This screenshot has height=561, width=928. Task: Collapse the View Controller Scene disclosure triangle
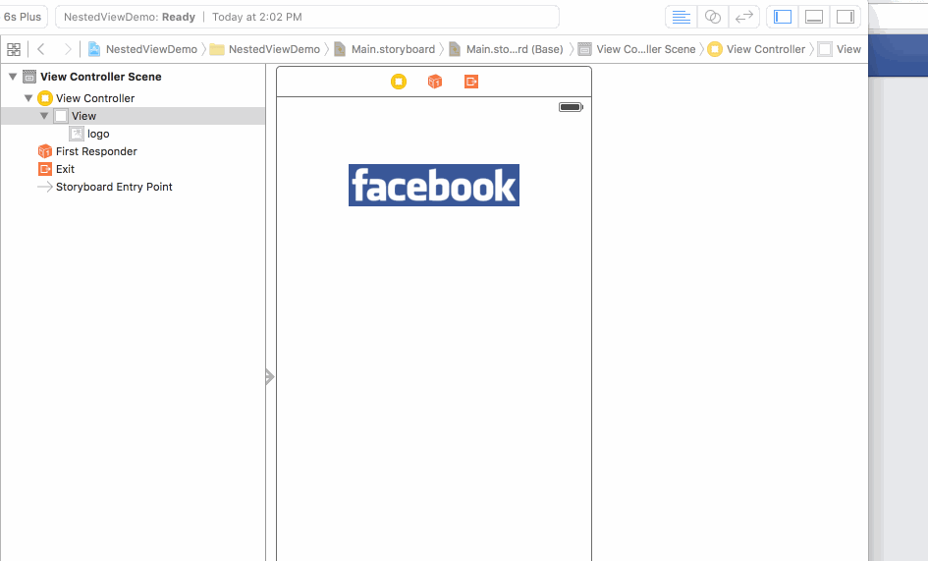pos(13,77)
